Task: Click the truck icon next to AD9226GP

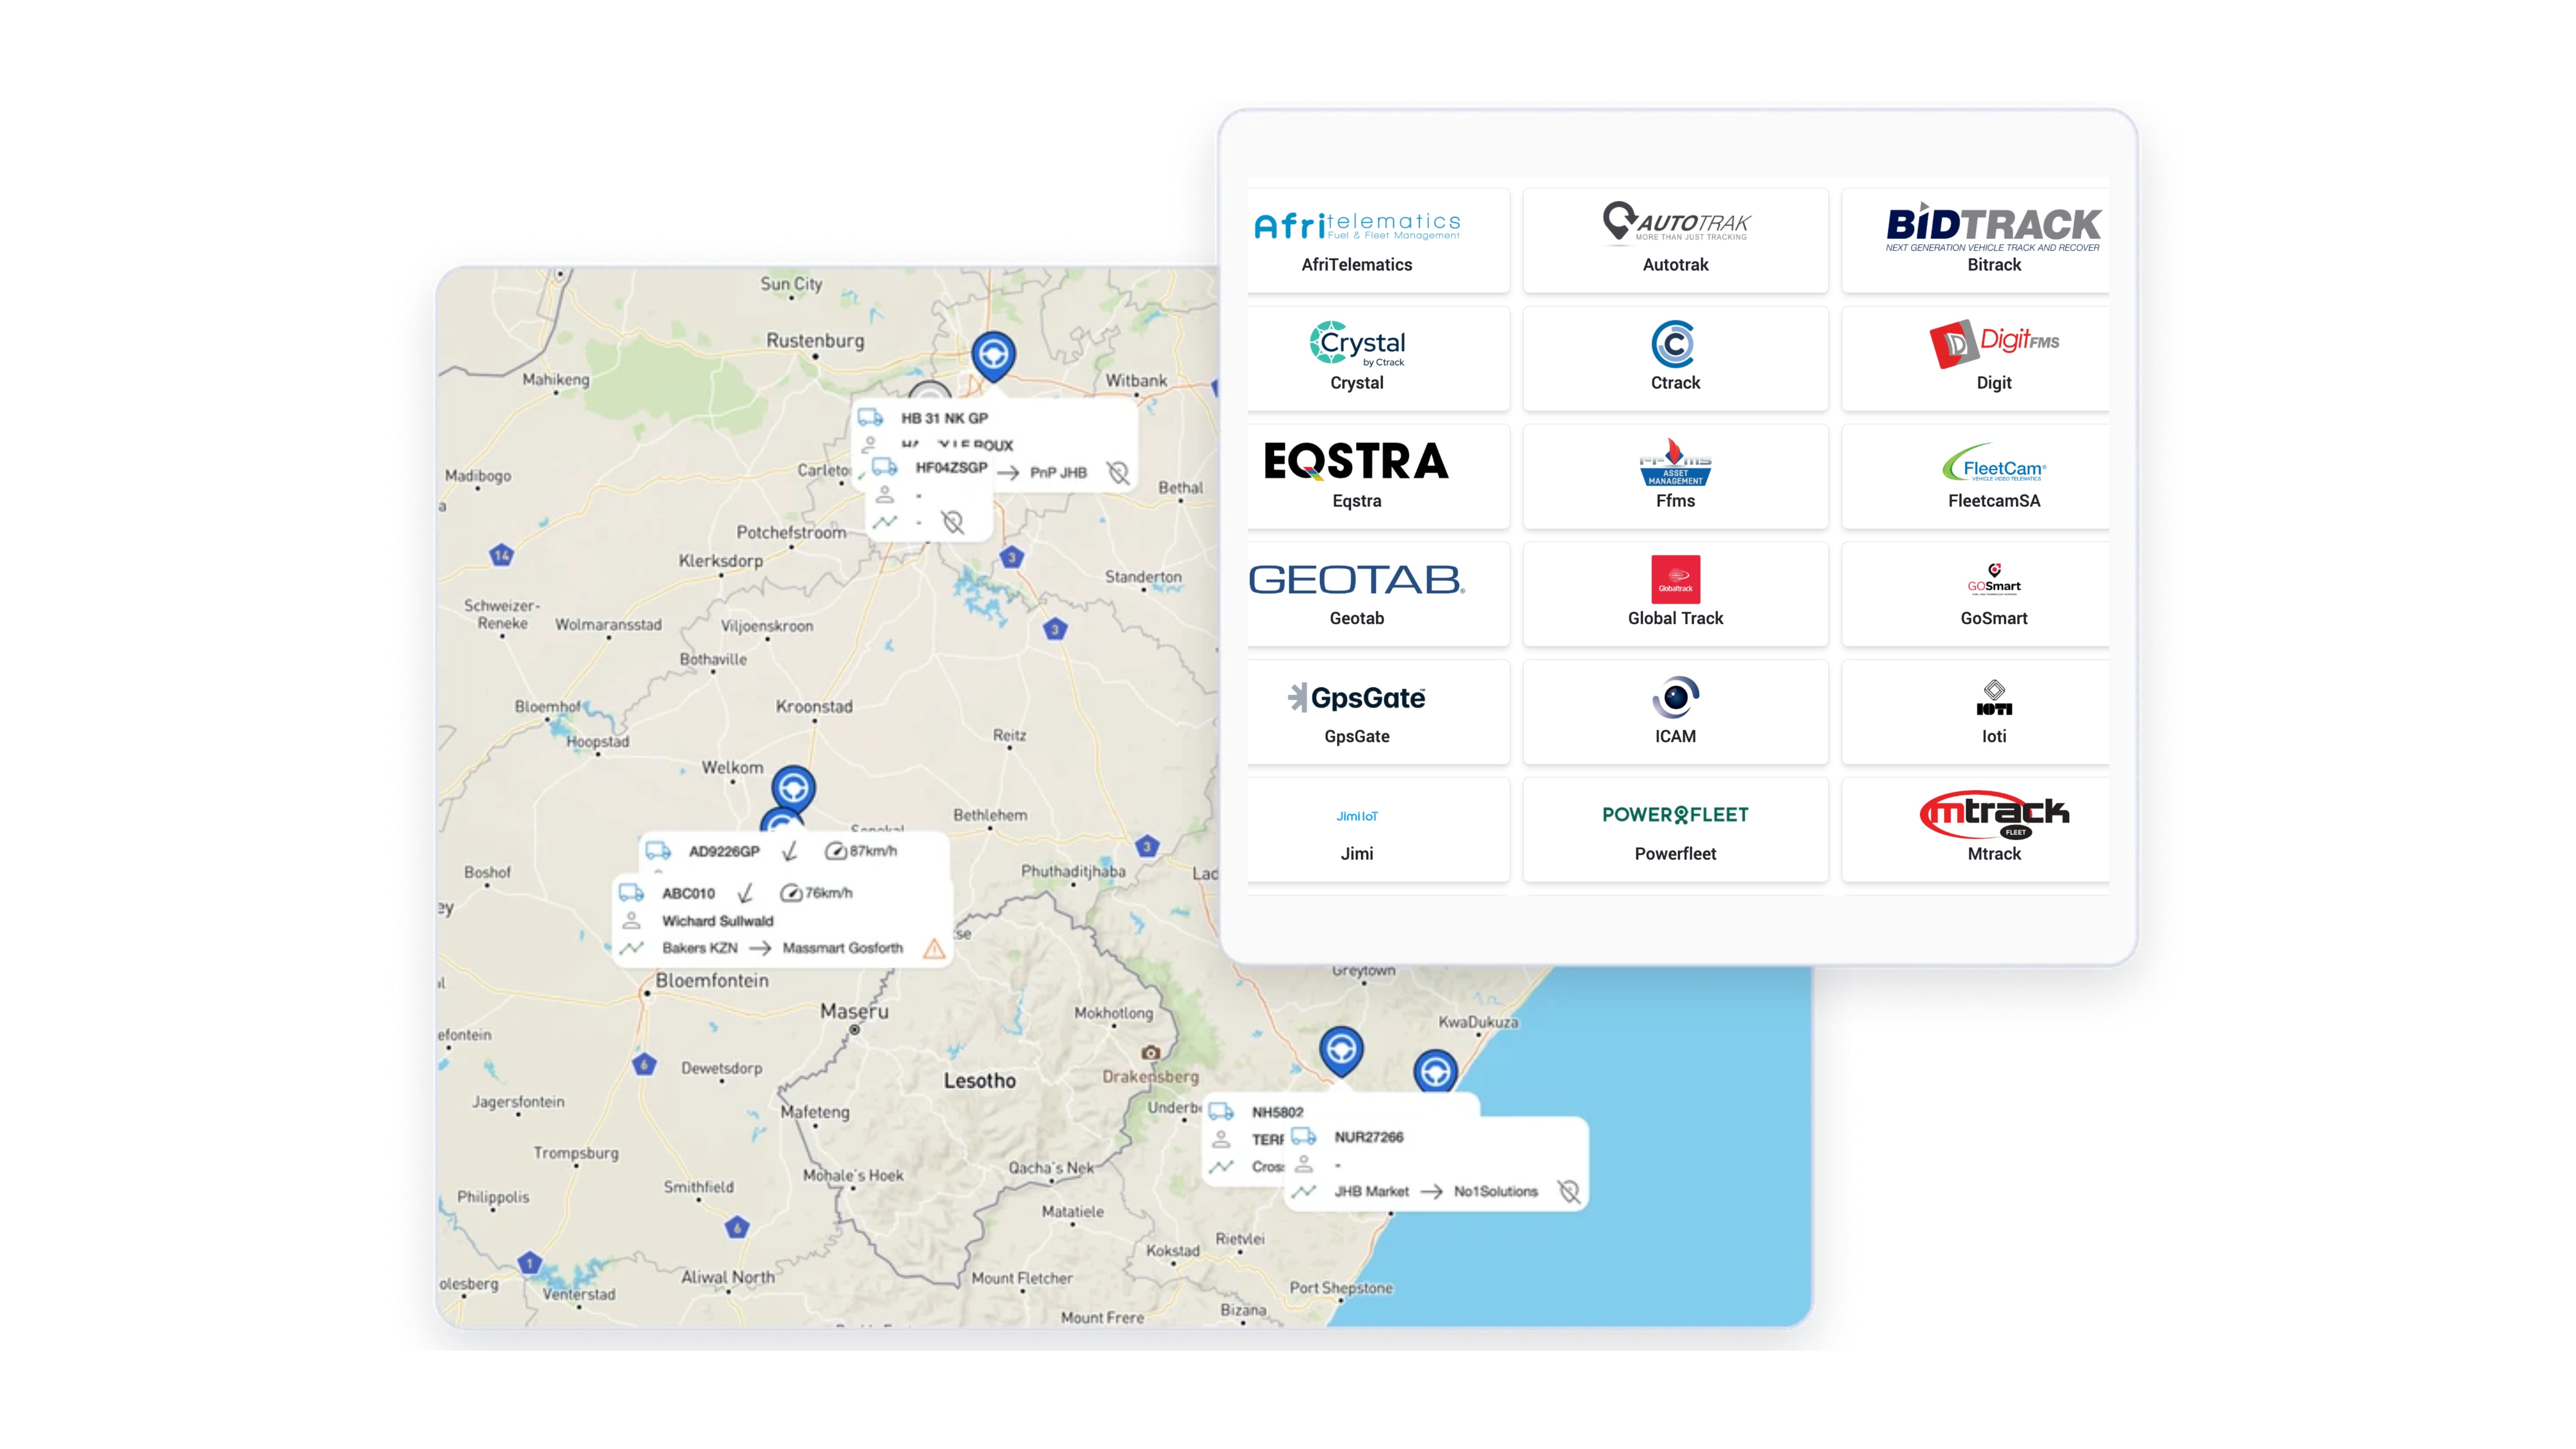Action: (658, 851)
